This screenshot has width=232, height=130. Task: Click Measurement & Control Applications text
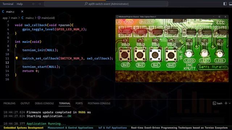pyautogui.click(x=70, y=128)
